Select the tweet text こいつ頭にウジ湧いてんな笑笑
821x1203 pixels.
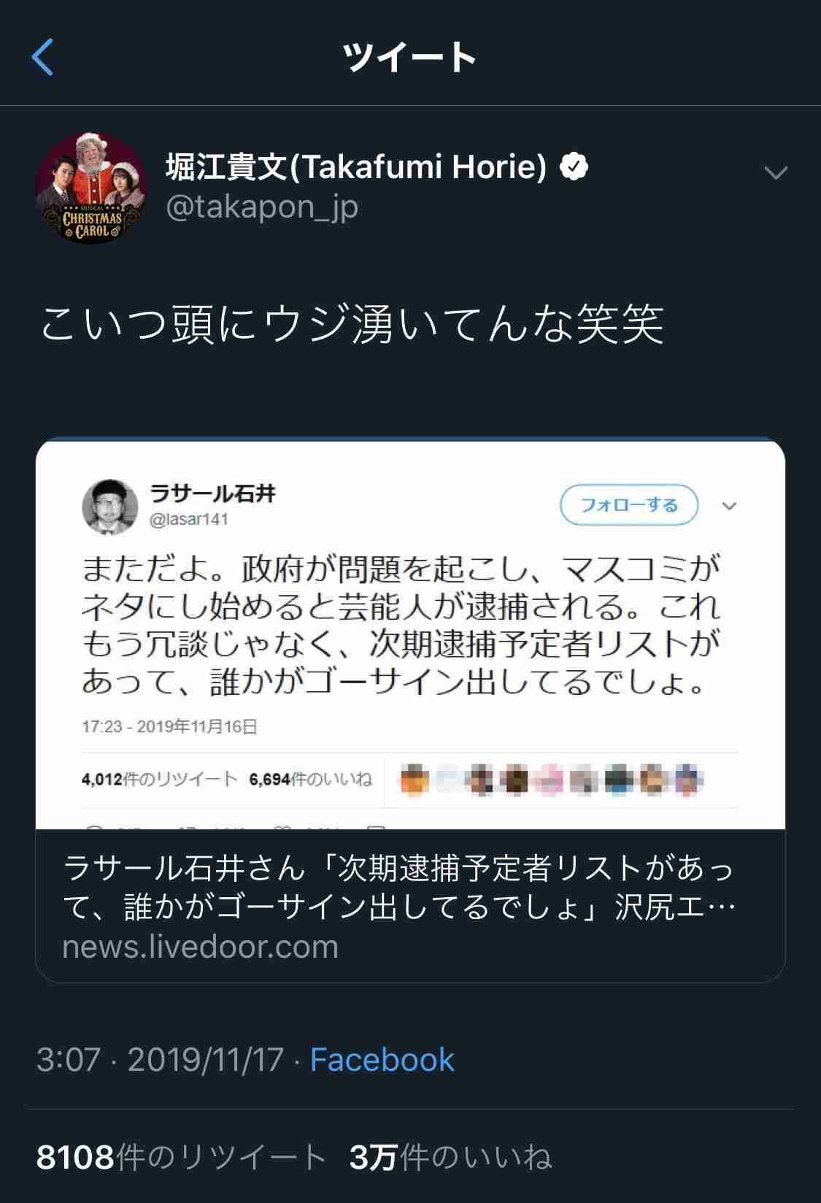pyautogui.click(x=352, y=324)
